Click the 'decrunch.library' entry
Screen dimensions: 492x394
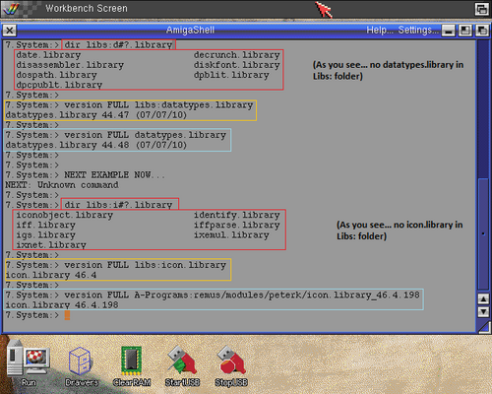point(237,55)
